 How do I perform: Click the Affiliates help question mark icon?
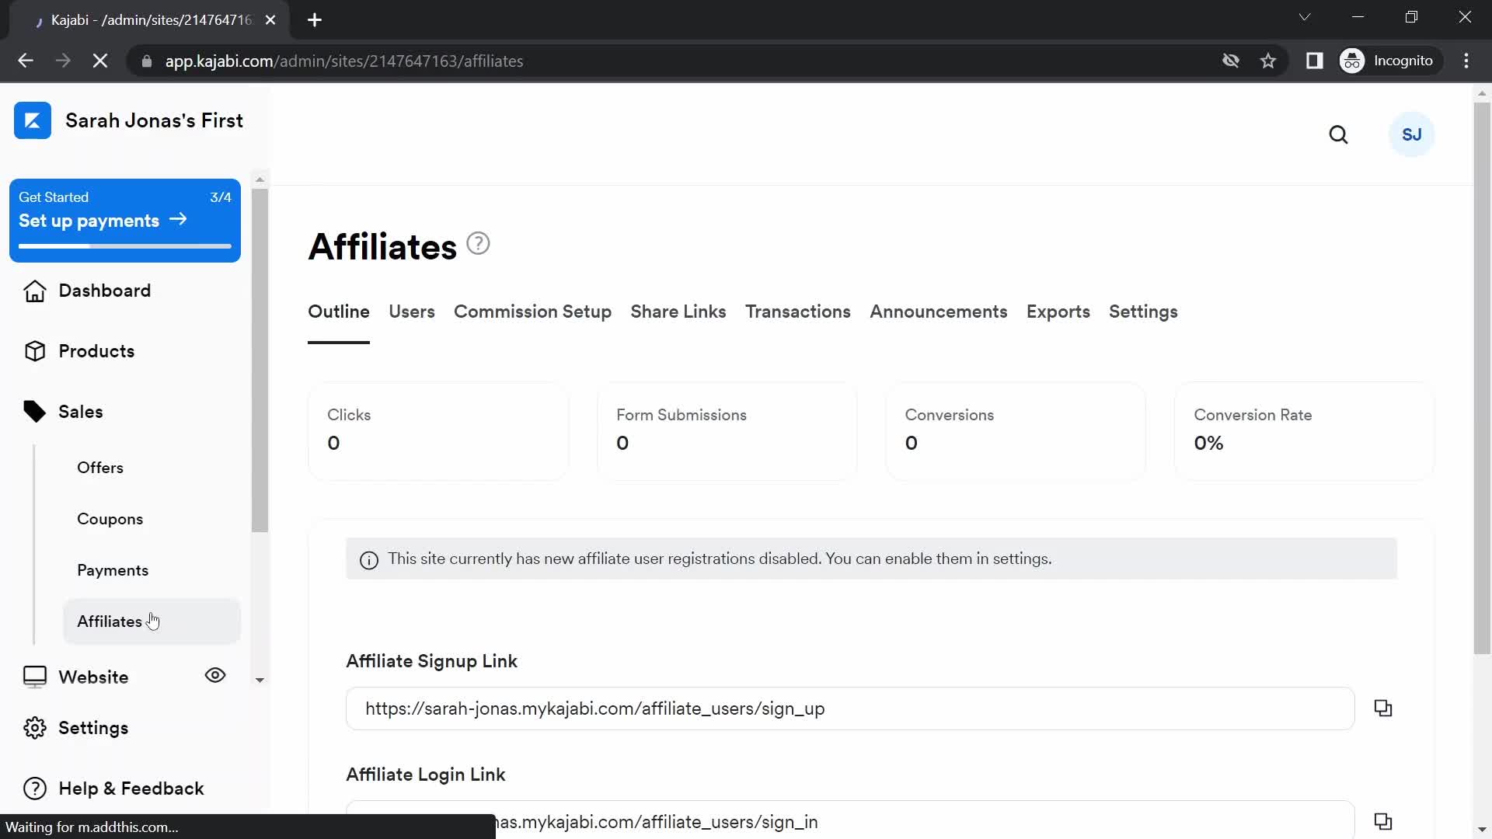pyautogui.click(x=478, y=244)
